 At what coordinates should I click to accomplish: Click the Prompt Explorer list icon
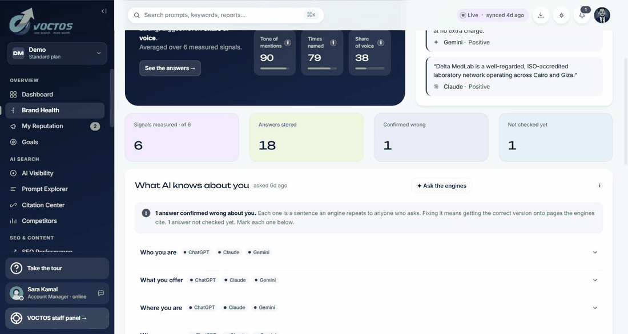coord(13,189)
